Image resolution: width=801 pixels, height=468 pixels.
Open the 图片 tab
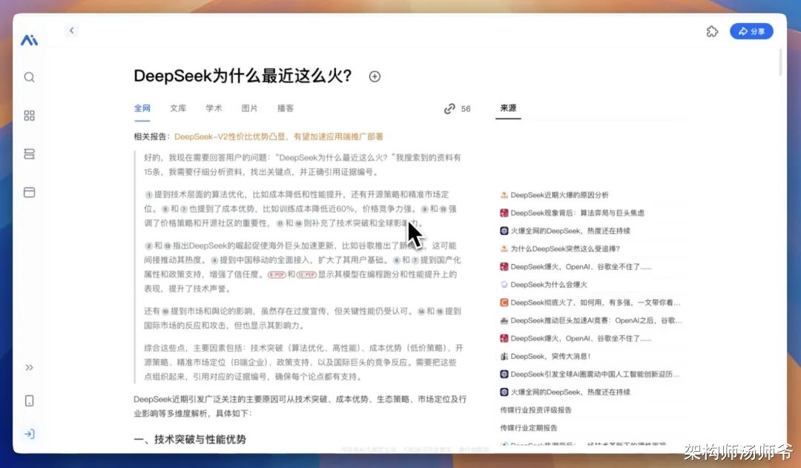pyautogui.click(x=250, y=108)
